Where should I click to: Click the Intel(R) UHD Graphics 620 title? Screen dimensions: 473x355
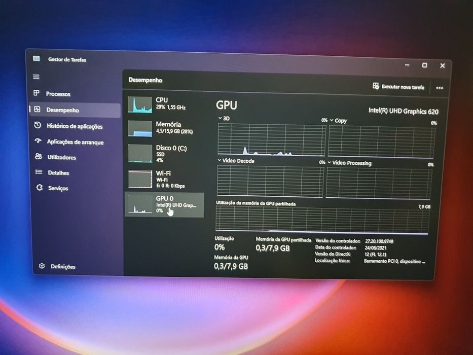404,111
